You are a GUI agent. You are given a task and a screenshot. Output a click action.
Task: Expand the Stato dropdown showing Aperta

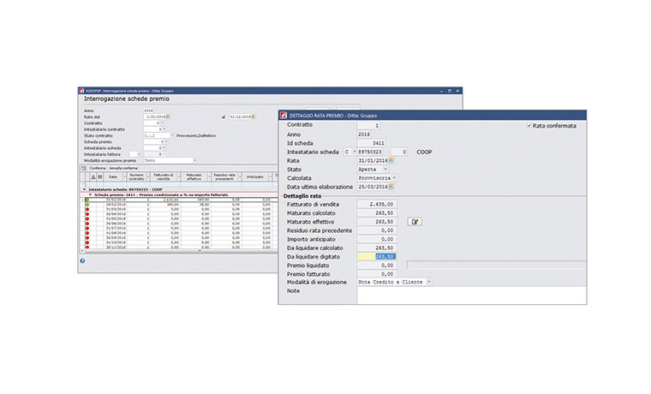pyautogui.click(x=385, y=169)
